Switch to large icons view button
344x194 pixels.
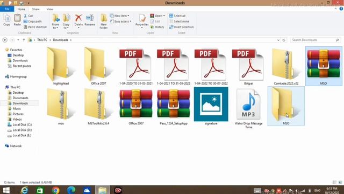coord(340,182)
